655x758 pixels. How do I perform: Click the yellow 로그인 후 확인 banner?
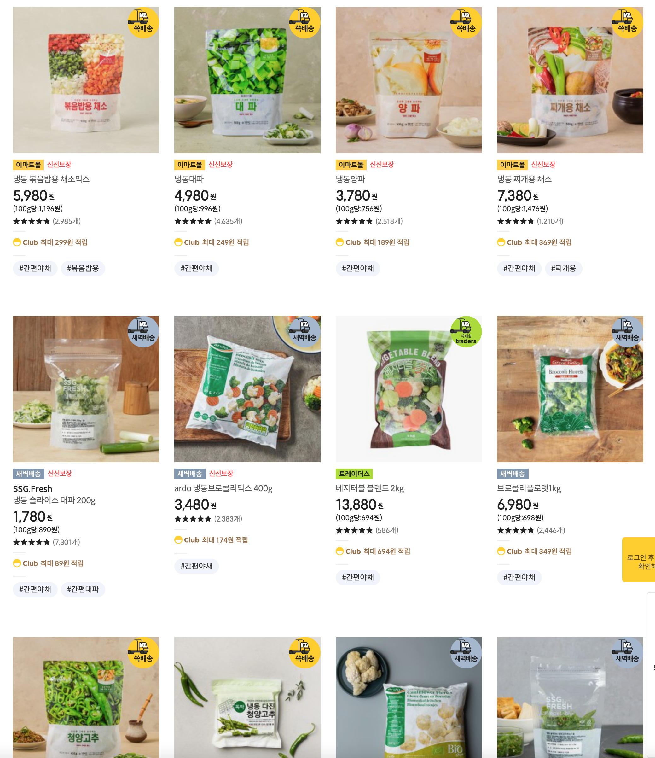pyautogui.click(x=639, y=560)
